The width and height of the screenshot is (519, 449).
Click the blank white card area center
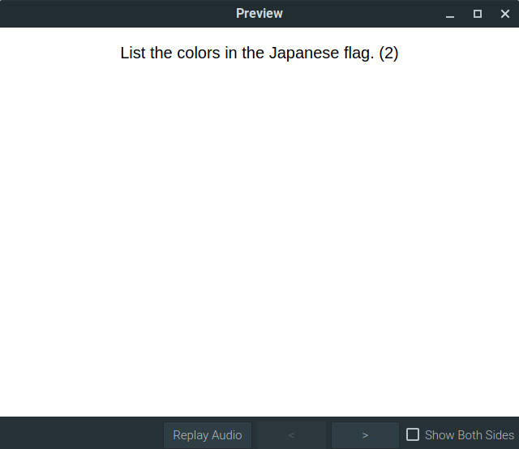pos(259,235)
